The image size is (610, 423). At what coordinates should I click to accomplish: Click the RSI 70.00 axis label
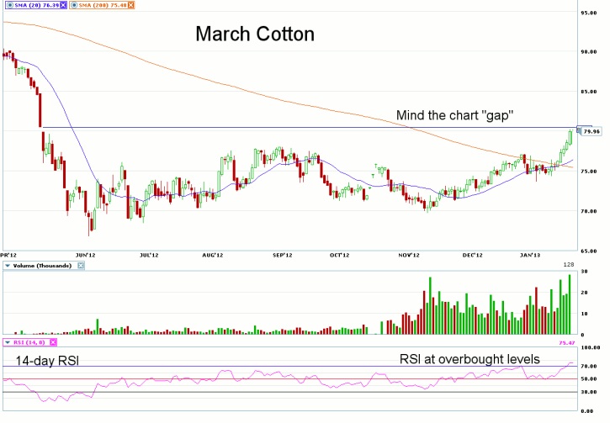[x=589, y=367]
